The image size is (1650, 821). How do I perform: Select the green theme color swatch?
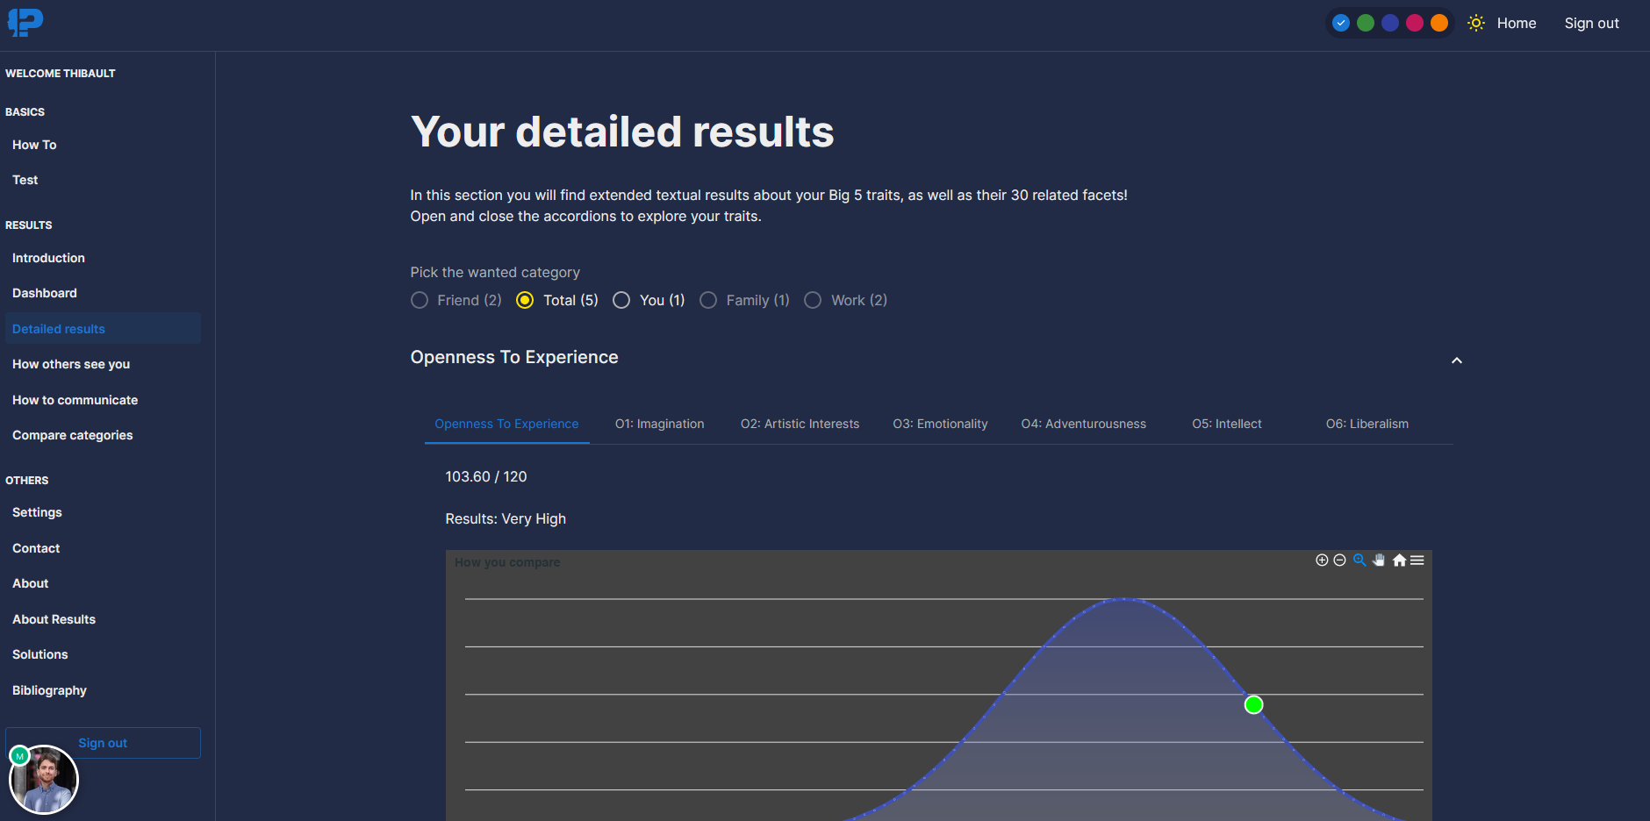coord(1366,23)
